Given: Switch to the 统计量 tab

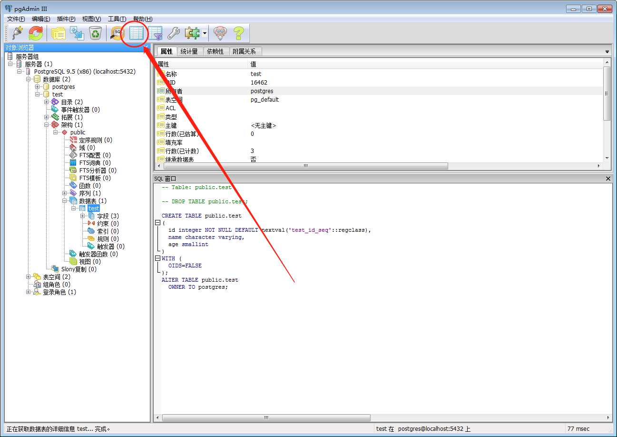Looking at the screenshot, I should coord(189,51).
